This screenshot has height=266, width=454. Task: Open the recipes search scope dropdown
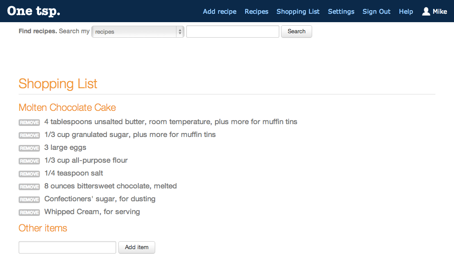pos(137,31)
